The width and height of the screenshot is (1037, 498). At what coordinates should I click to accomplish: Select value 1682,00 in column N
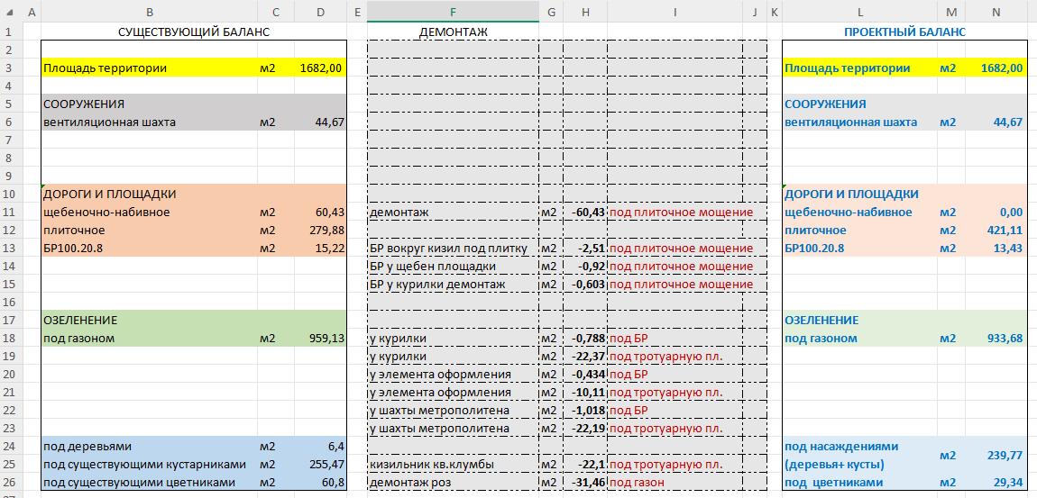pos(996,68)
